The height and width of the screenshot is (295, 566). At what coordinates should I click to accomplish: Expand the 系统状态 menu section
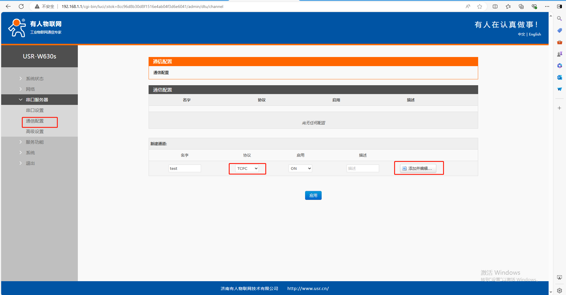tap(34, 78)
